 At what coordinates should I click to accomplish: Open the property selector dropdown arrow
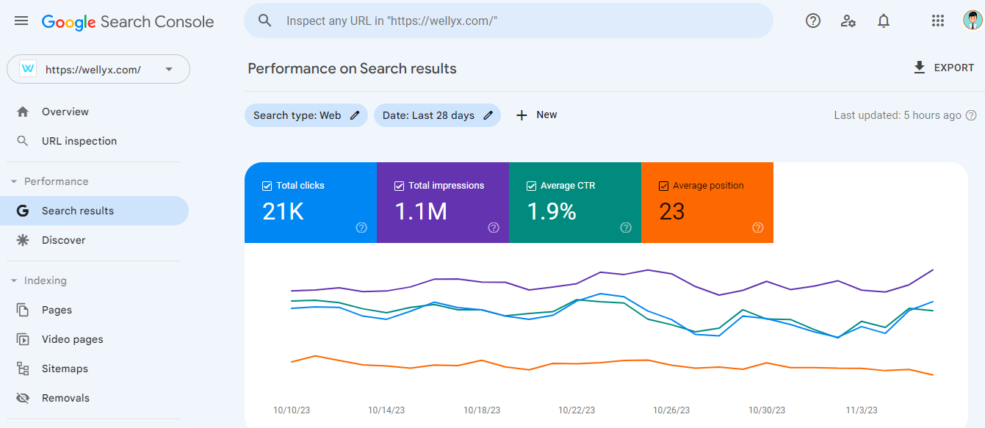(169, 69)
